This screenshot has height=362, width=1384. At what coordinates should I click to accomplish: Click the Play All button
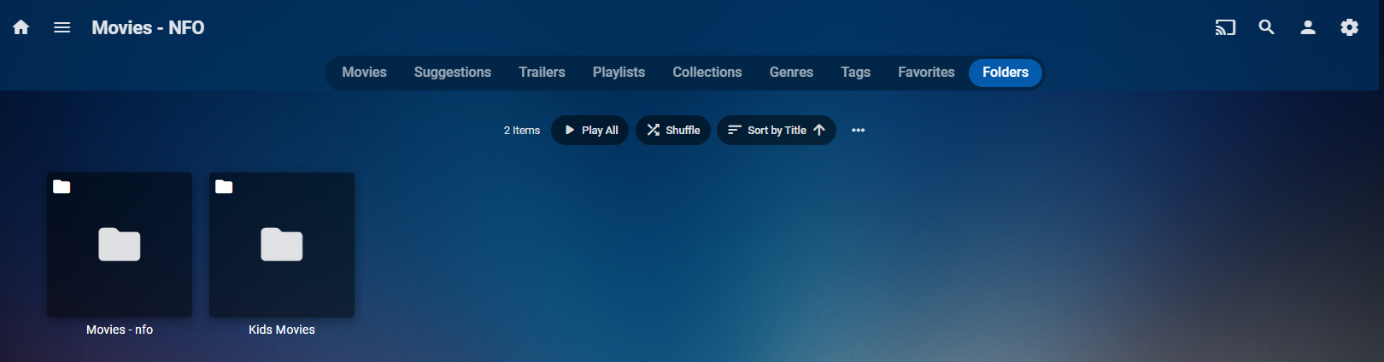[590, 131]
